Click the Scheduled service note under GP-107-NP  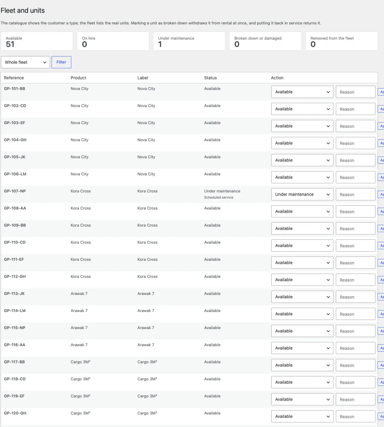click(x=219, y=197)
